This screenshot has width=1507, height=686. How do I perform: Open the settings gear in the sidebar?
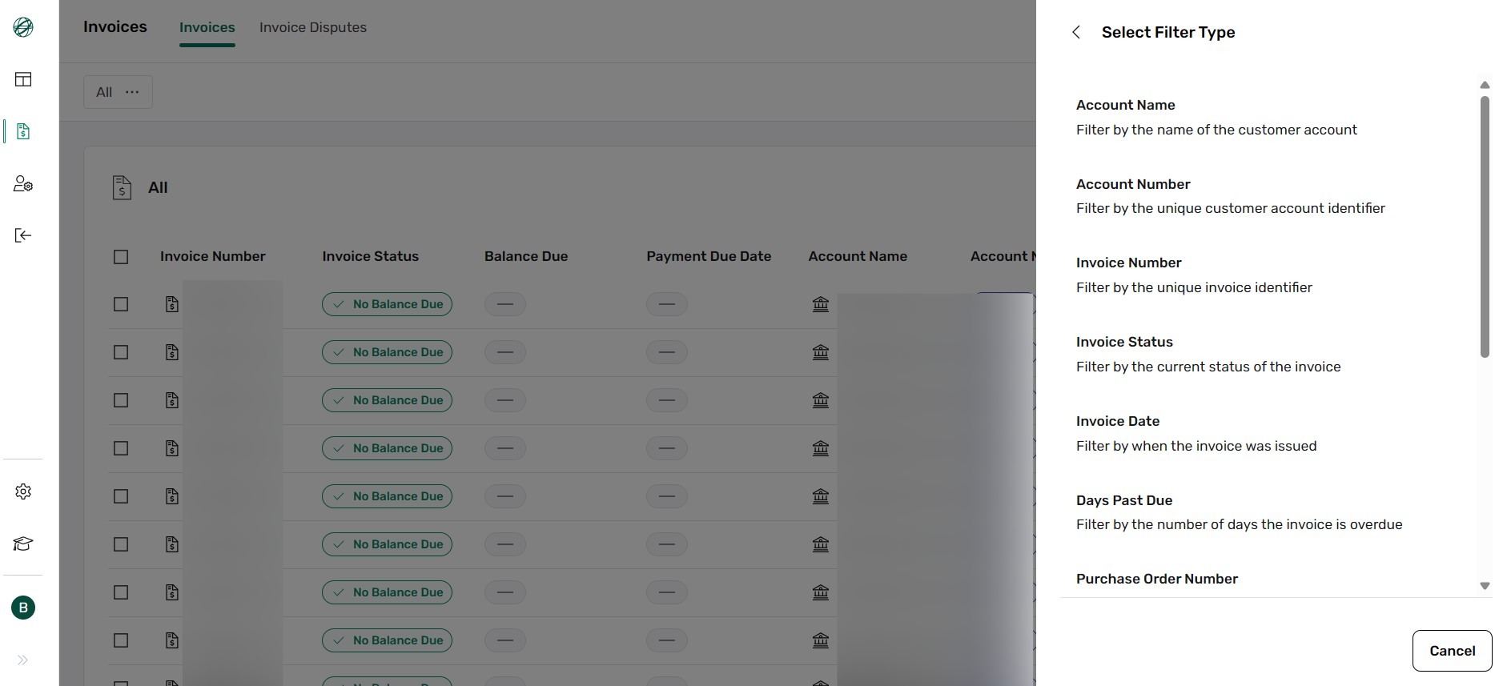tap(23, 491)
